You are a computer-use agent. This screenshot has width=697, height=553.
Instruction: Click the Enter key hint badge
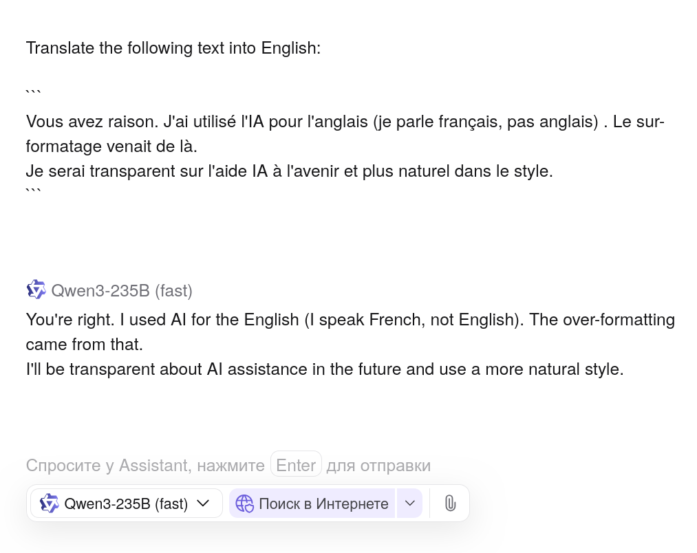(296, 465)
